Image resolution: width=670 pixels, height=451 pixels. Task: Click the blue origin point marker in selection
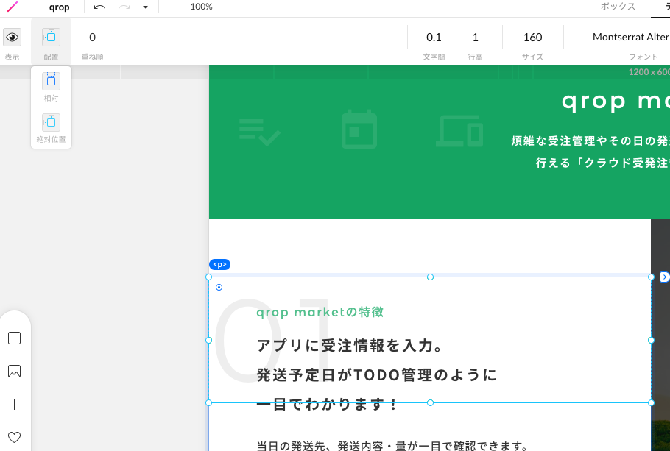[219, 288]
